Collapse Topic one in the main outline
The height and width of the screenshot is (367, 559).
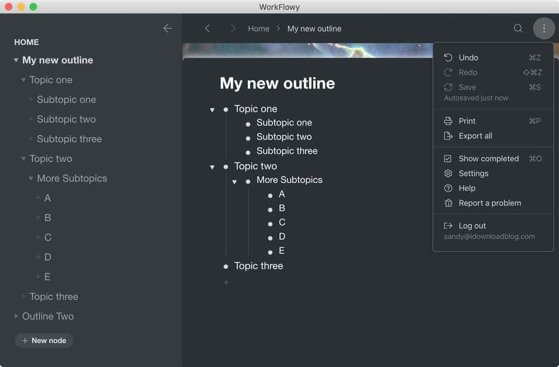point(212,110)
